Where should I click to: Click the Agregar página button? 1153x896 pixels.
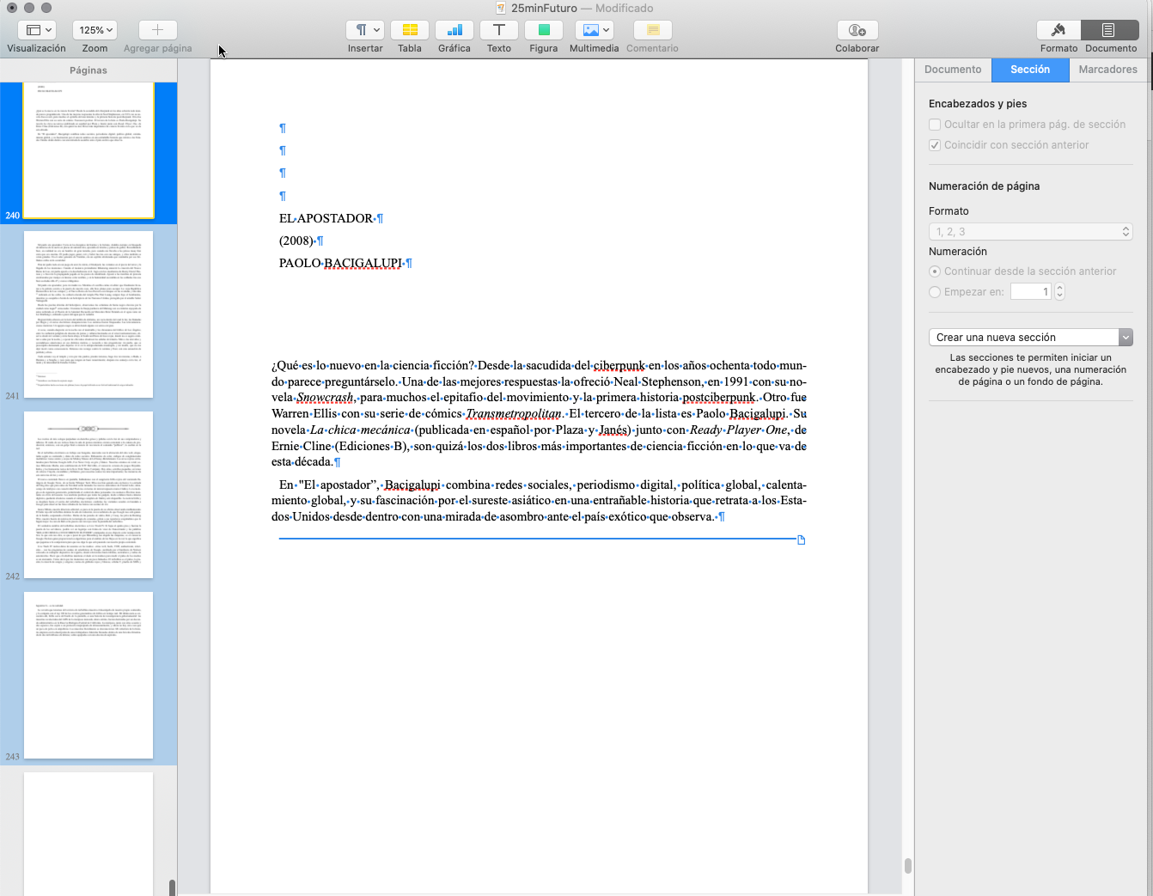[158, 30]
